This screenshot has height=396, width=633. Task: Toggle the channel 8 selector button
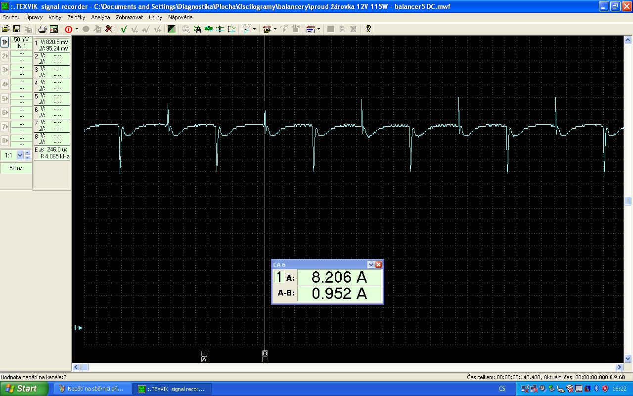click(x=5, y=140)
